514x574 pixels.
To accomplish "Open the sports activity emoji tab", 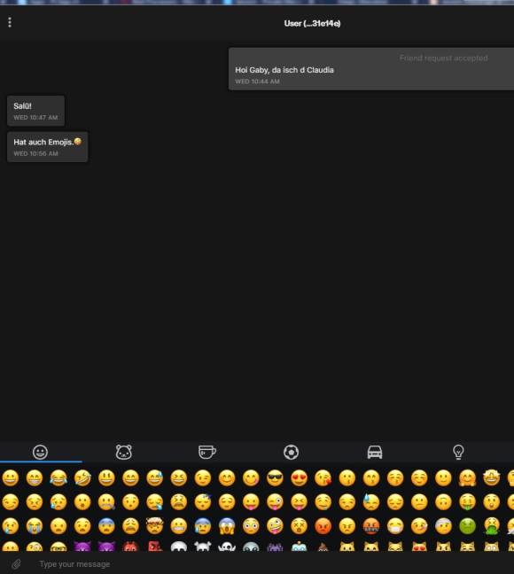I will click(291, 452).
